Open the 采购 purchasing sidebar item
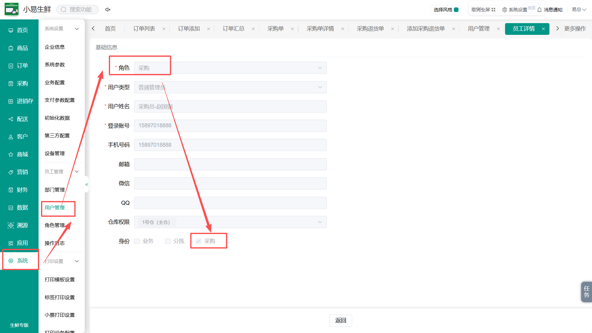The width and height of the screenshot is (592, 333). (19, 84)
